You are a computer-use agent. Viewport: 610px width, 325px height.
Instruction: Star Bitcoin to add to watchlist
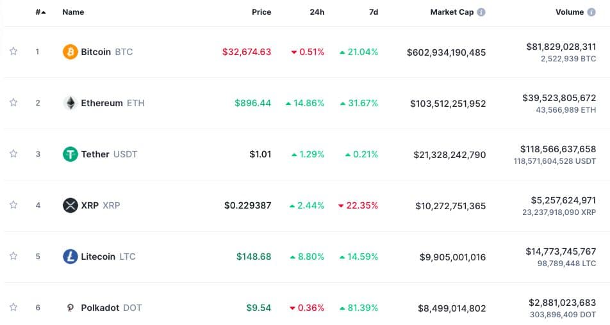[x=13, y=52]
